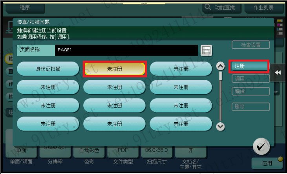Click the scroll up chevron icon
This screenshot has width=287, height=174.
220,66
